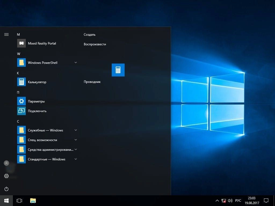Viewport: 275px width, 206px height.
Task: Click the letter К section header
Action: [x=18, y=73]
